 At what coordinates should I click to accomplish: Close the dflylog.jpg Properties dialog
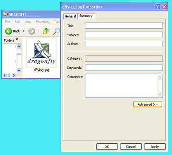point(164,7)
